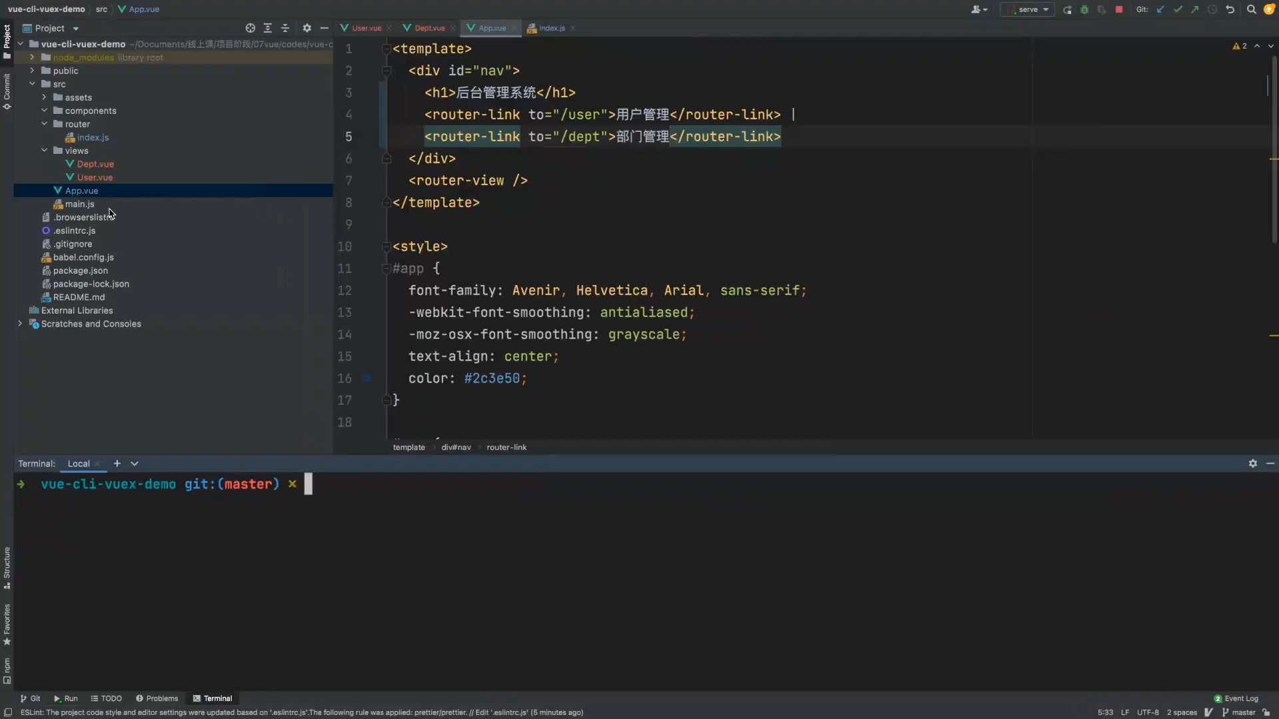The height and width of the screenshot is (719, 1279).
Task: Select the User.vue tab at top
Action: [366, 27]
